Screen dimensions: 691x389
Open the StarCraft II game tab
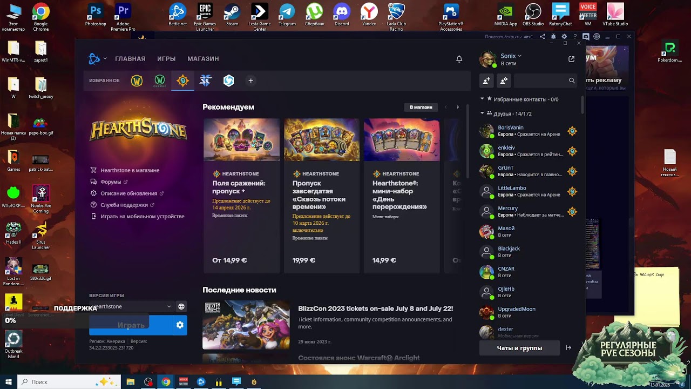(x=206, y=81)
